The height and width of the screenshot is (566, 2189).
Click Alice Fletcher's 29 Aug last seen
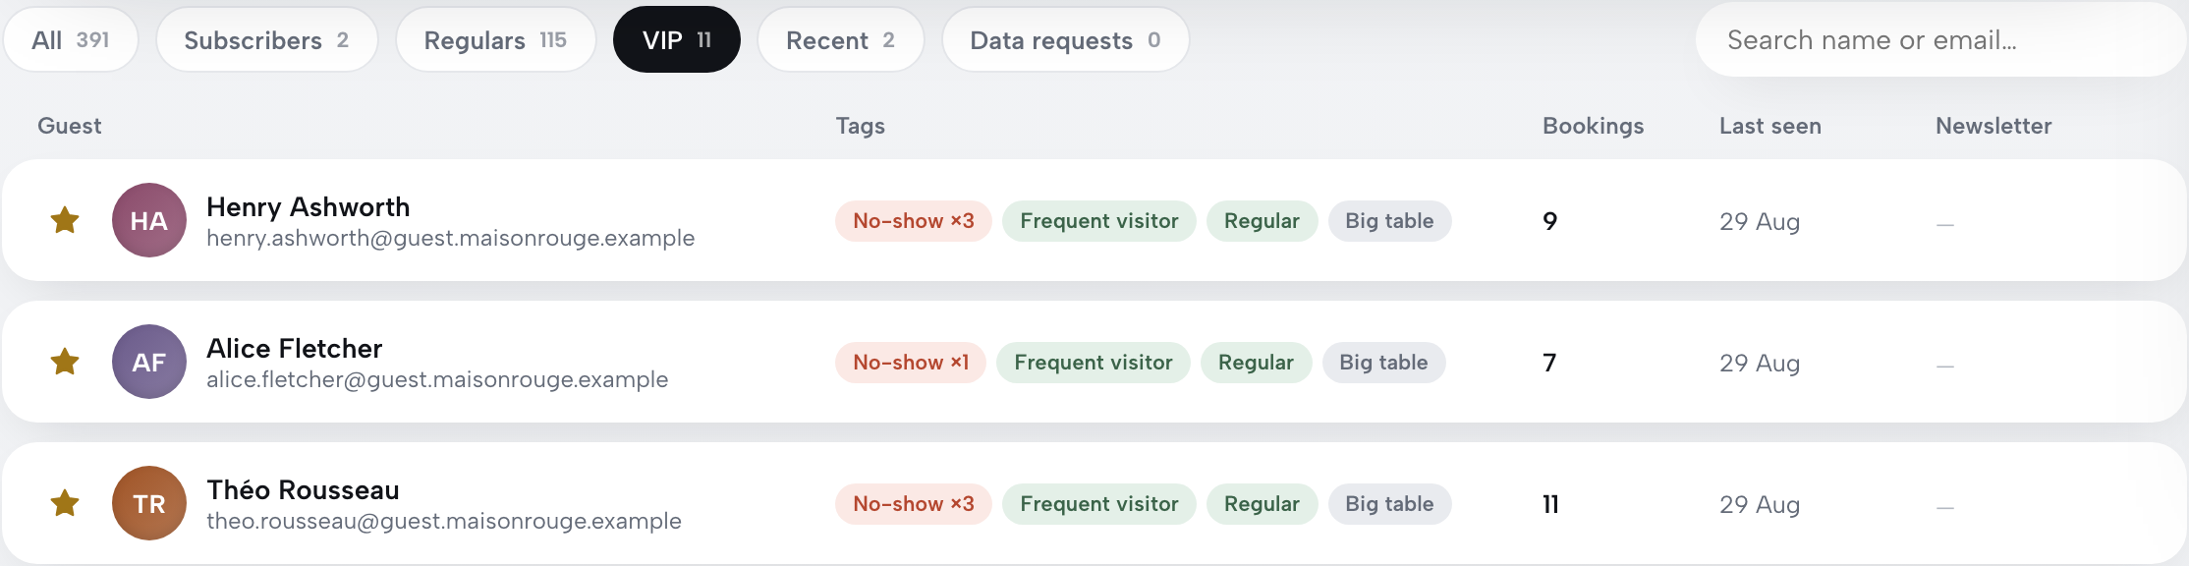pyautogui.click(x=1760, y=364)
